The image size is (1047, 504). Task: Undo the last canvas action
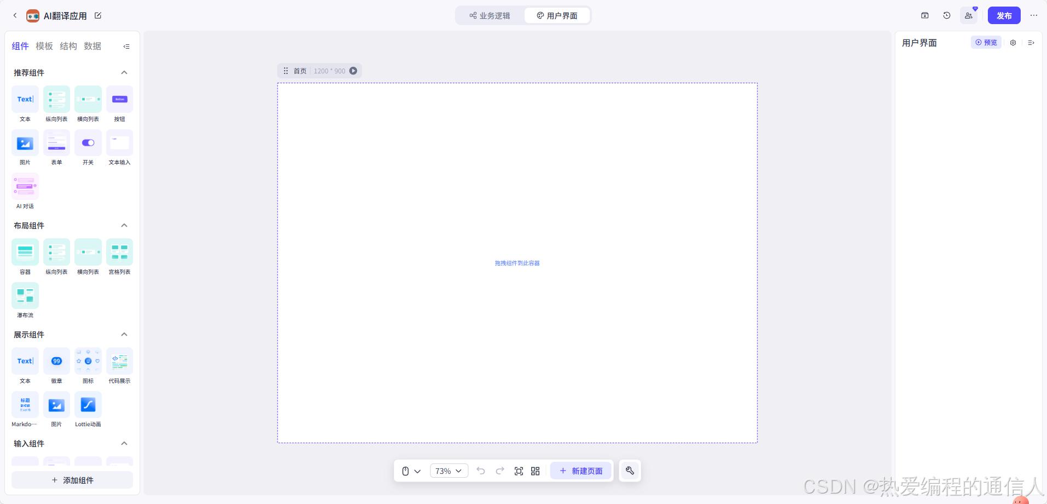click(481, 471)
